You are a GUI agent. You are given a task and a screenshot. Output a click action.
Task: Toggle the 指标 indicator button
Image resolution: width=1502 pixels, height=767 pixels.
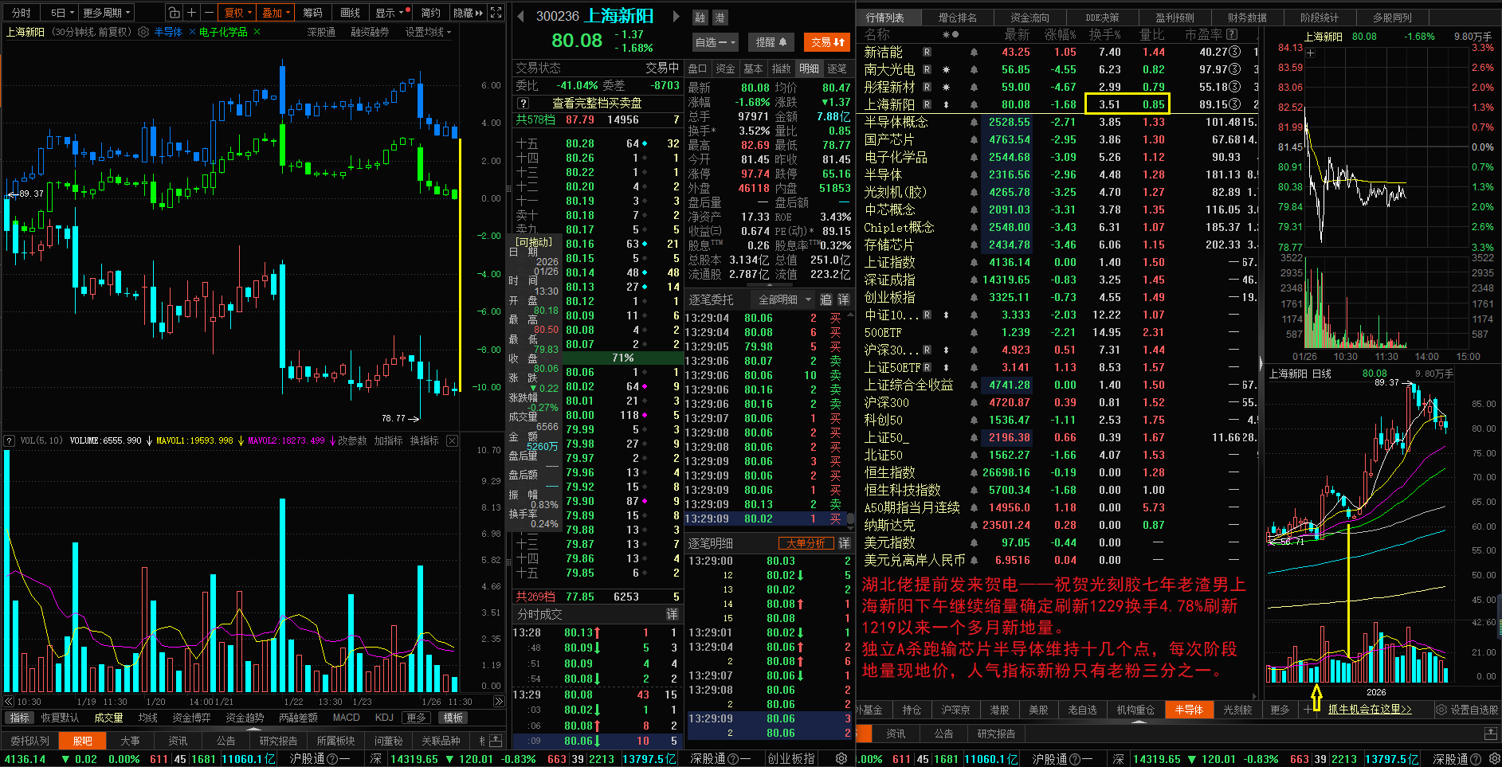click(20, 718)
